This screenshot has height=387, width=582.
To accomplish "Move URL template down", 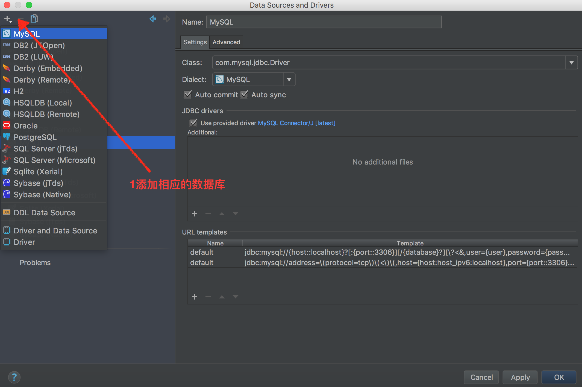I will point(236,297).
